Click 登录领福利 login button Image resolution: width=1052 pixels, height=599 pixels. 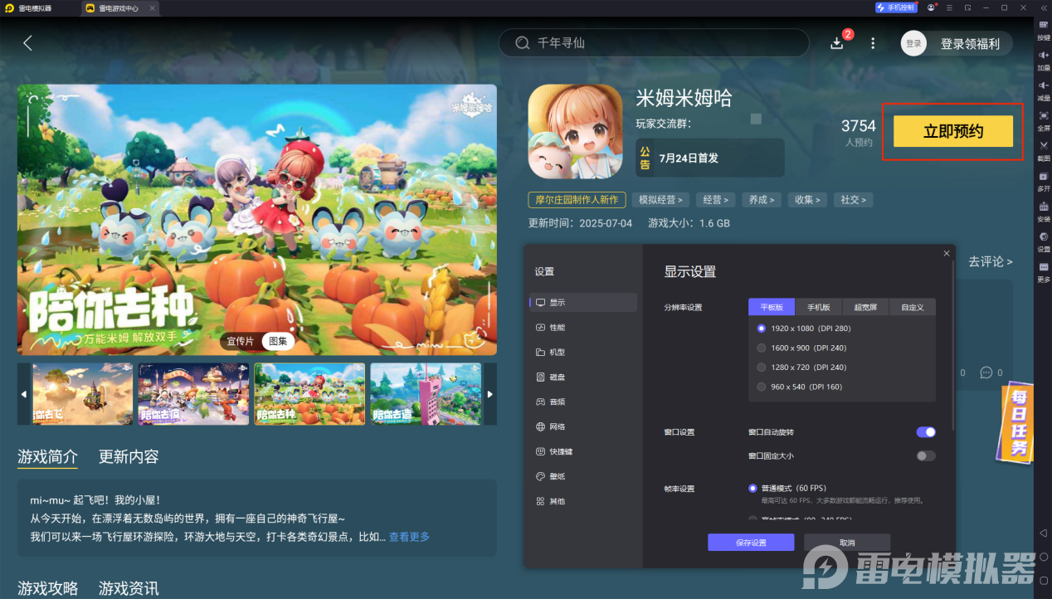point(970,44)
